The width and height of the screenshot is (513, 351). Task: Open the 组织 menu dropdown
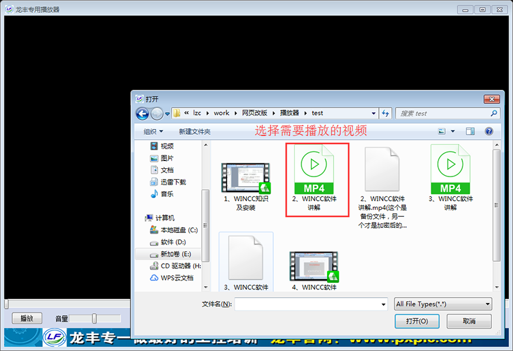[x=153, y=131]
